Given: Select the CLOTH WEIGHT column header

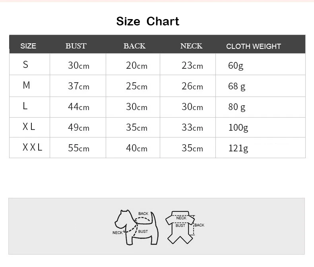Looking at the screenshot, I should (254, 46).
